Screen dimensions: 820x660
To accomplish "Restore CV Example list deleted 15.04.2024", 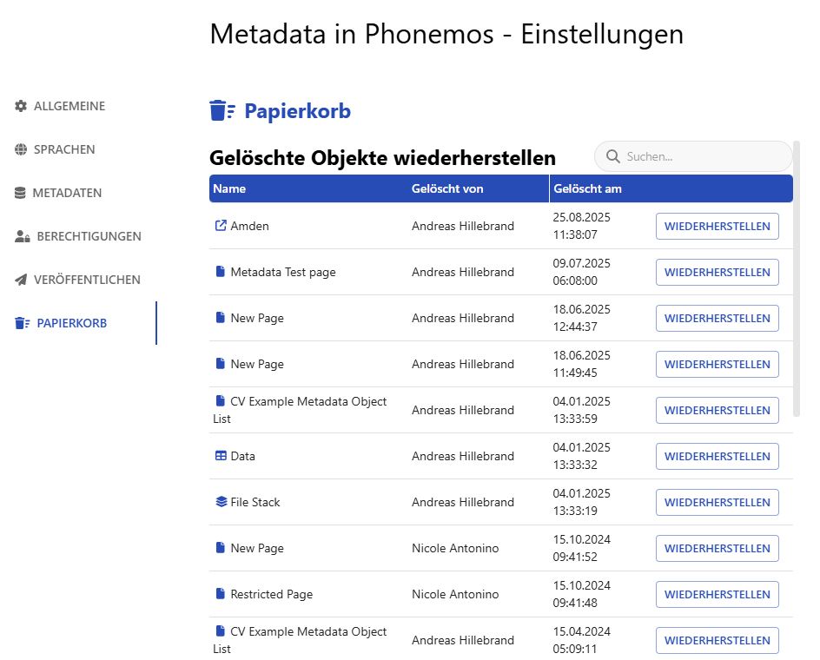I will click(717, 640).
